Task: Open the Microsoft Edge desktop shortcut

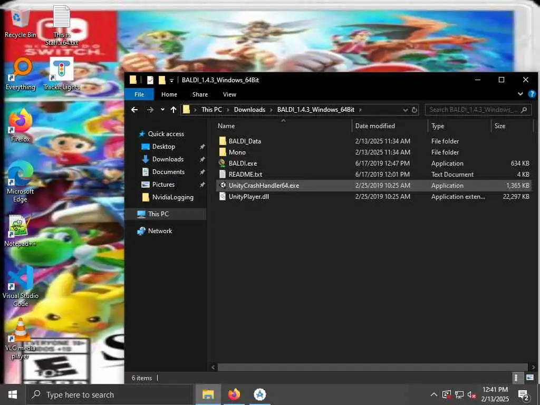Action: point(21,182)
